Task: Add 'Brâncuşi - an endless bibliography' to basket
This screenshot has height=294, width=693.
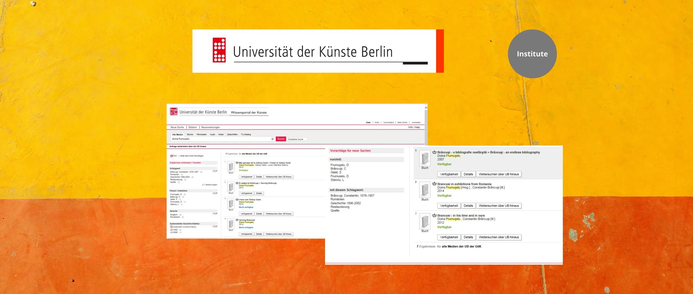Action: pyautogui.click(x=435, y=152)
